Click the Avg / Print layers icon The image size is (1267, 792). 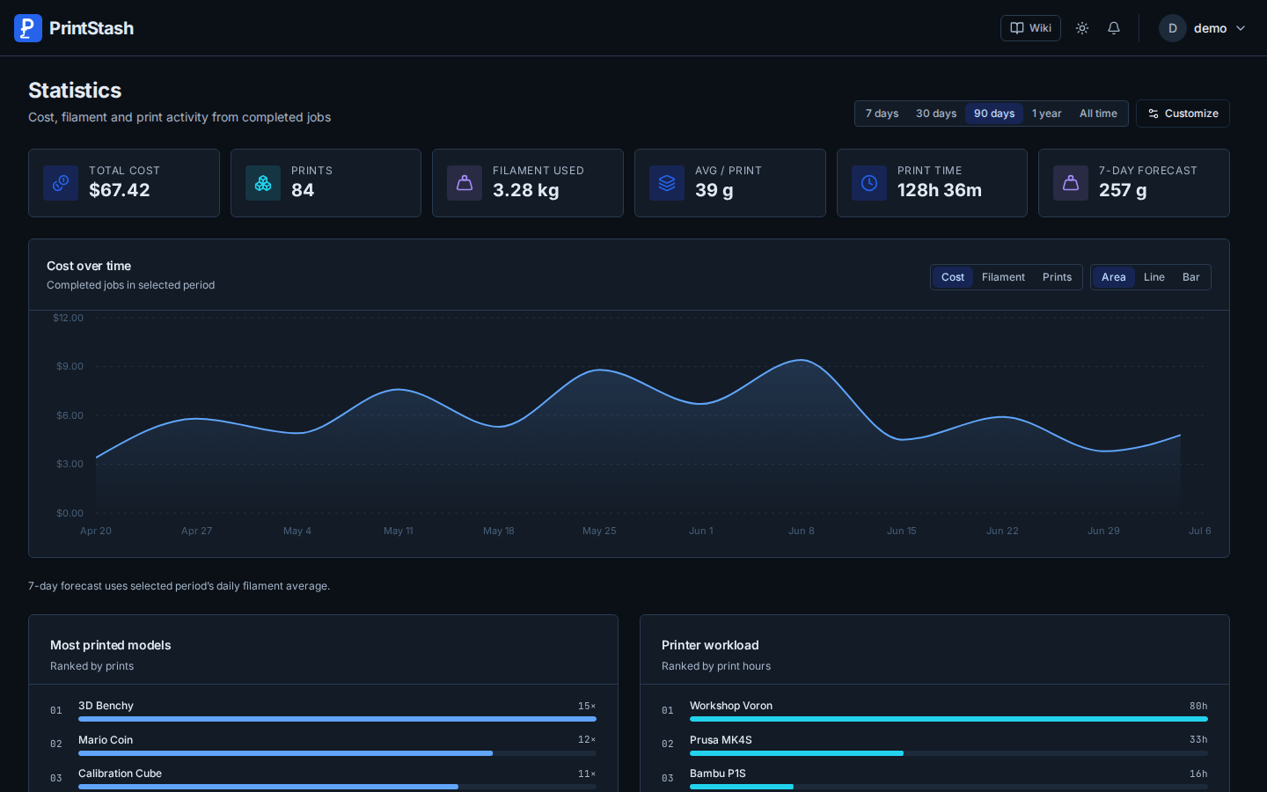(x=667, y=183)
